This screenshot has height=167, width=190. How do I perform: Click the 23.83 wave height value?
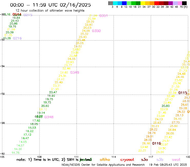(77, 50)
